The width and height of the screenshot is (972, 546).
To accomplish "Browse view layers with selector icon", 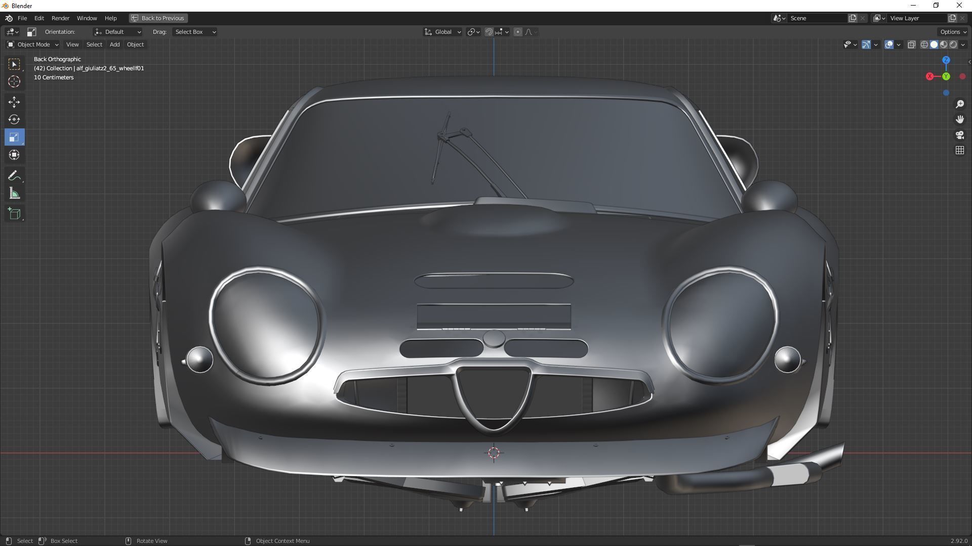I will point(879,18).
